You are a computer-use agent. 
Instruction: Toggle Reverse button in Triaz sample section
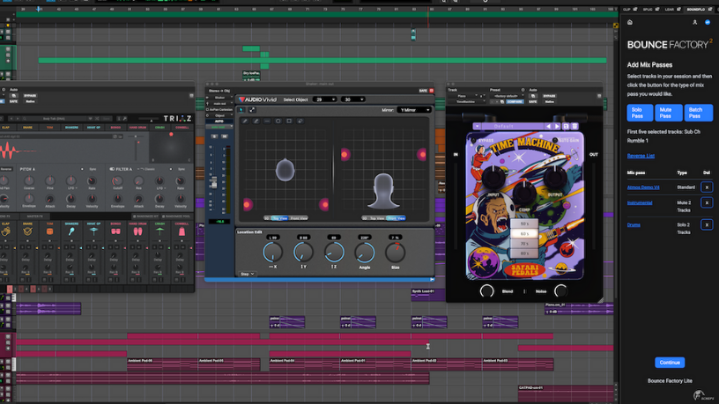tap(6, 169)
